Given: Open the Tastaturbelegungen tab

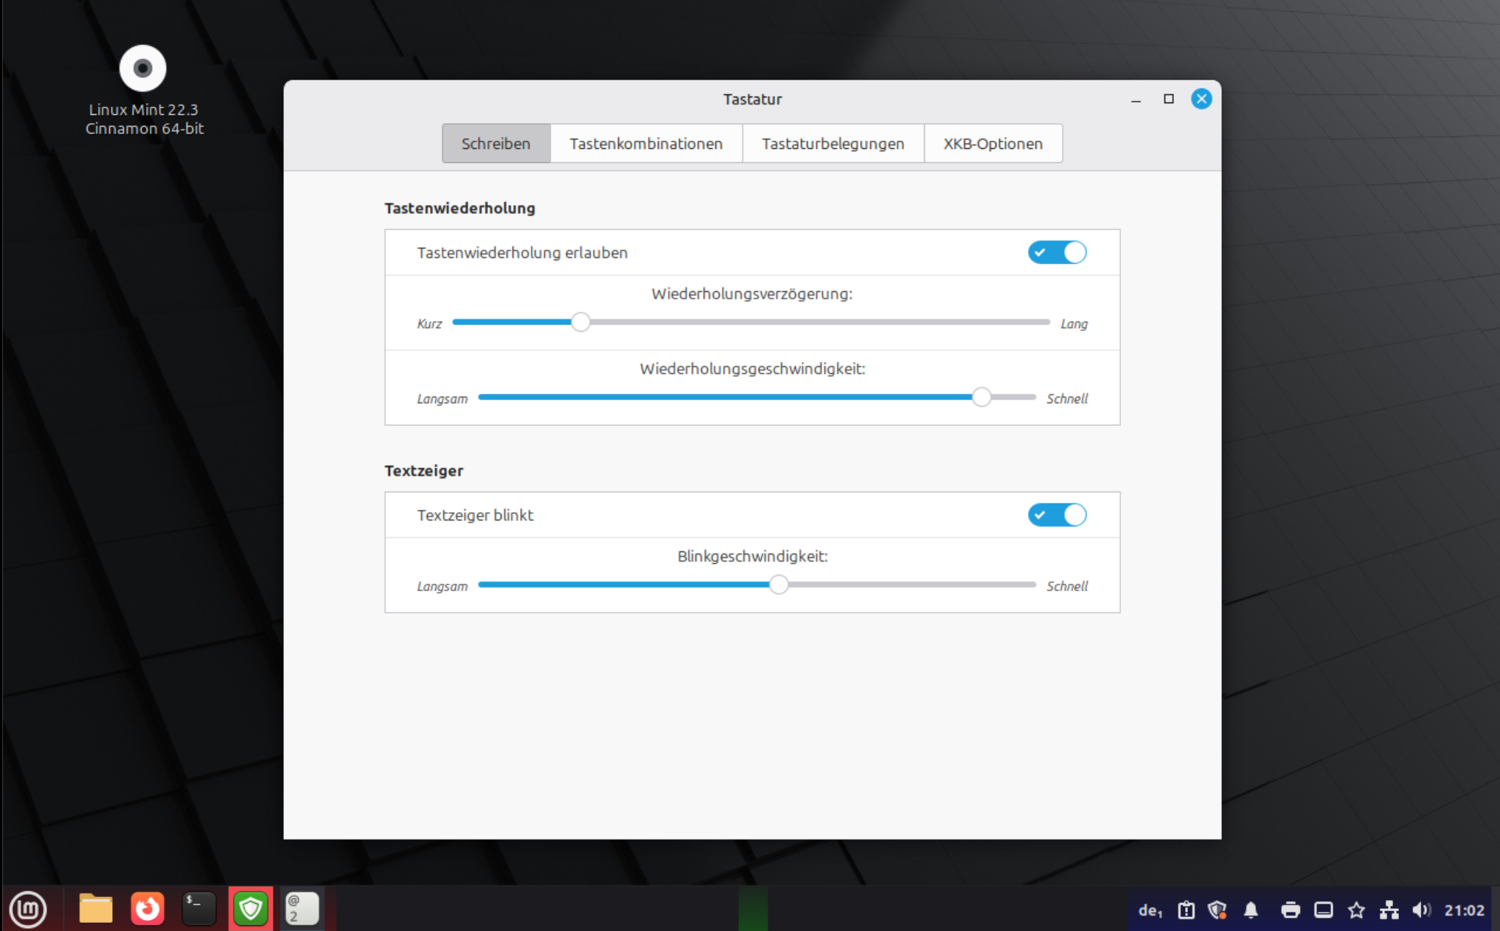Looking at the screenshot, I should click(x=833, y=144).
